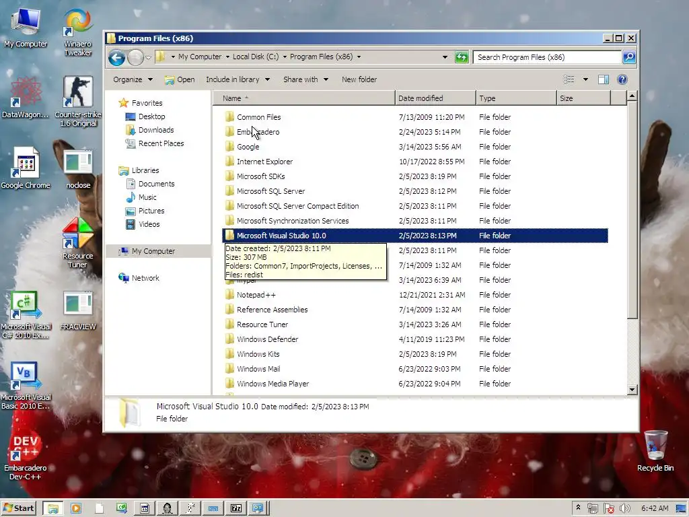
Task: Click the volume speaker tray icon
Action: [624, 509]
